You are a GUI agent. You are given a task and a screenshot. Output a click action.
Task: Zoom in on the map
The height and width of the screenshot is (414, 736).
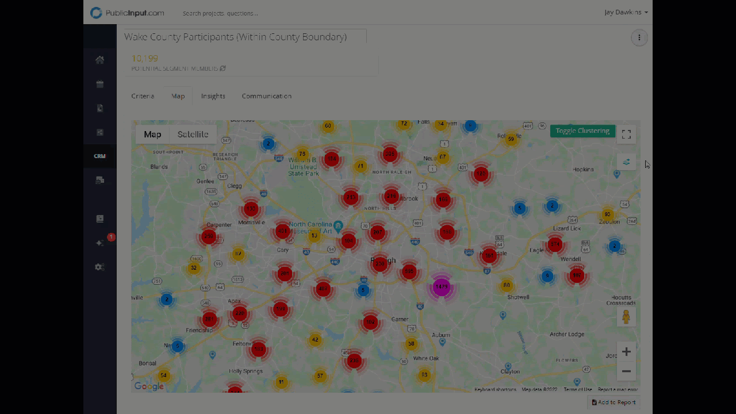pyautogui.click(x=626, y=351)
